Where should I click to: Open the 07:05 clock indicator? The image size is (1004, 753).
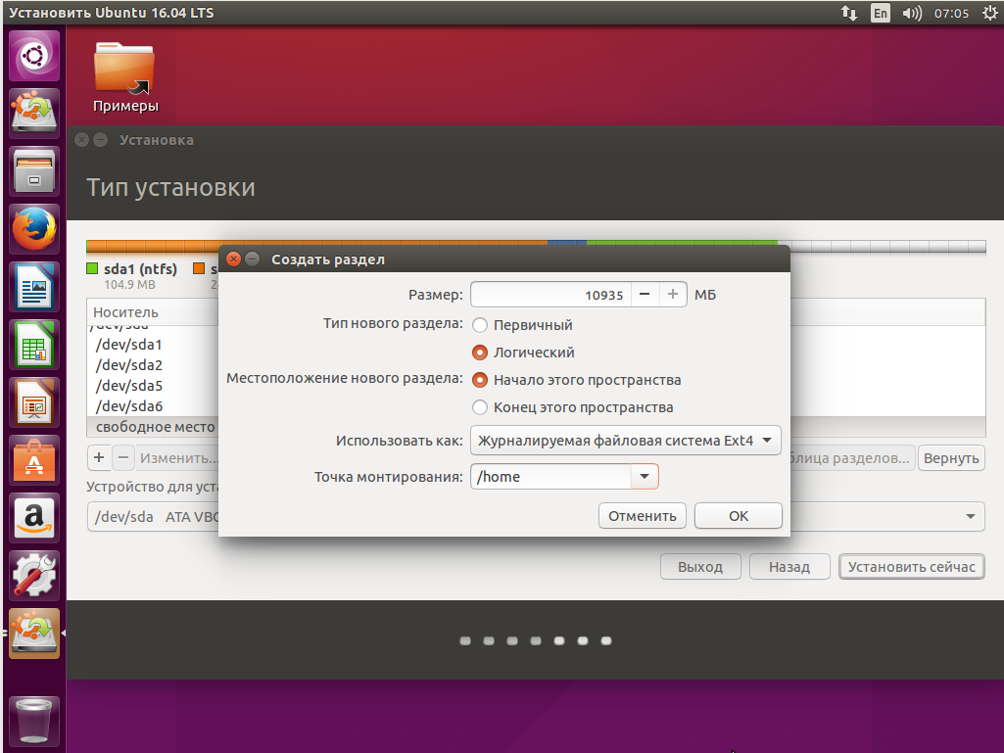(951, 13)
